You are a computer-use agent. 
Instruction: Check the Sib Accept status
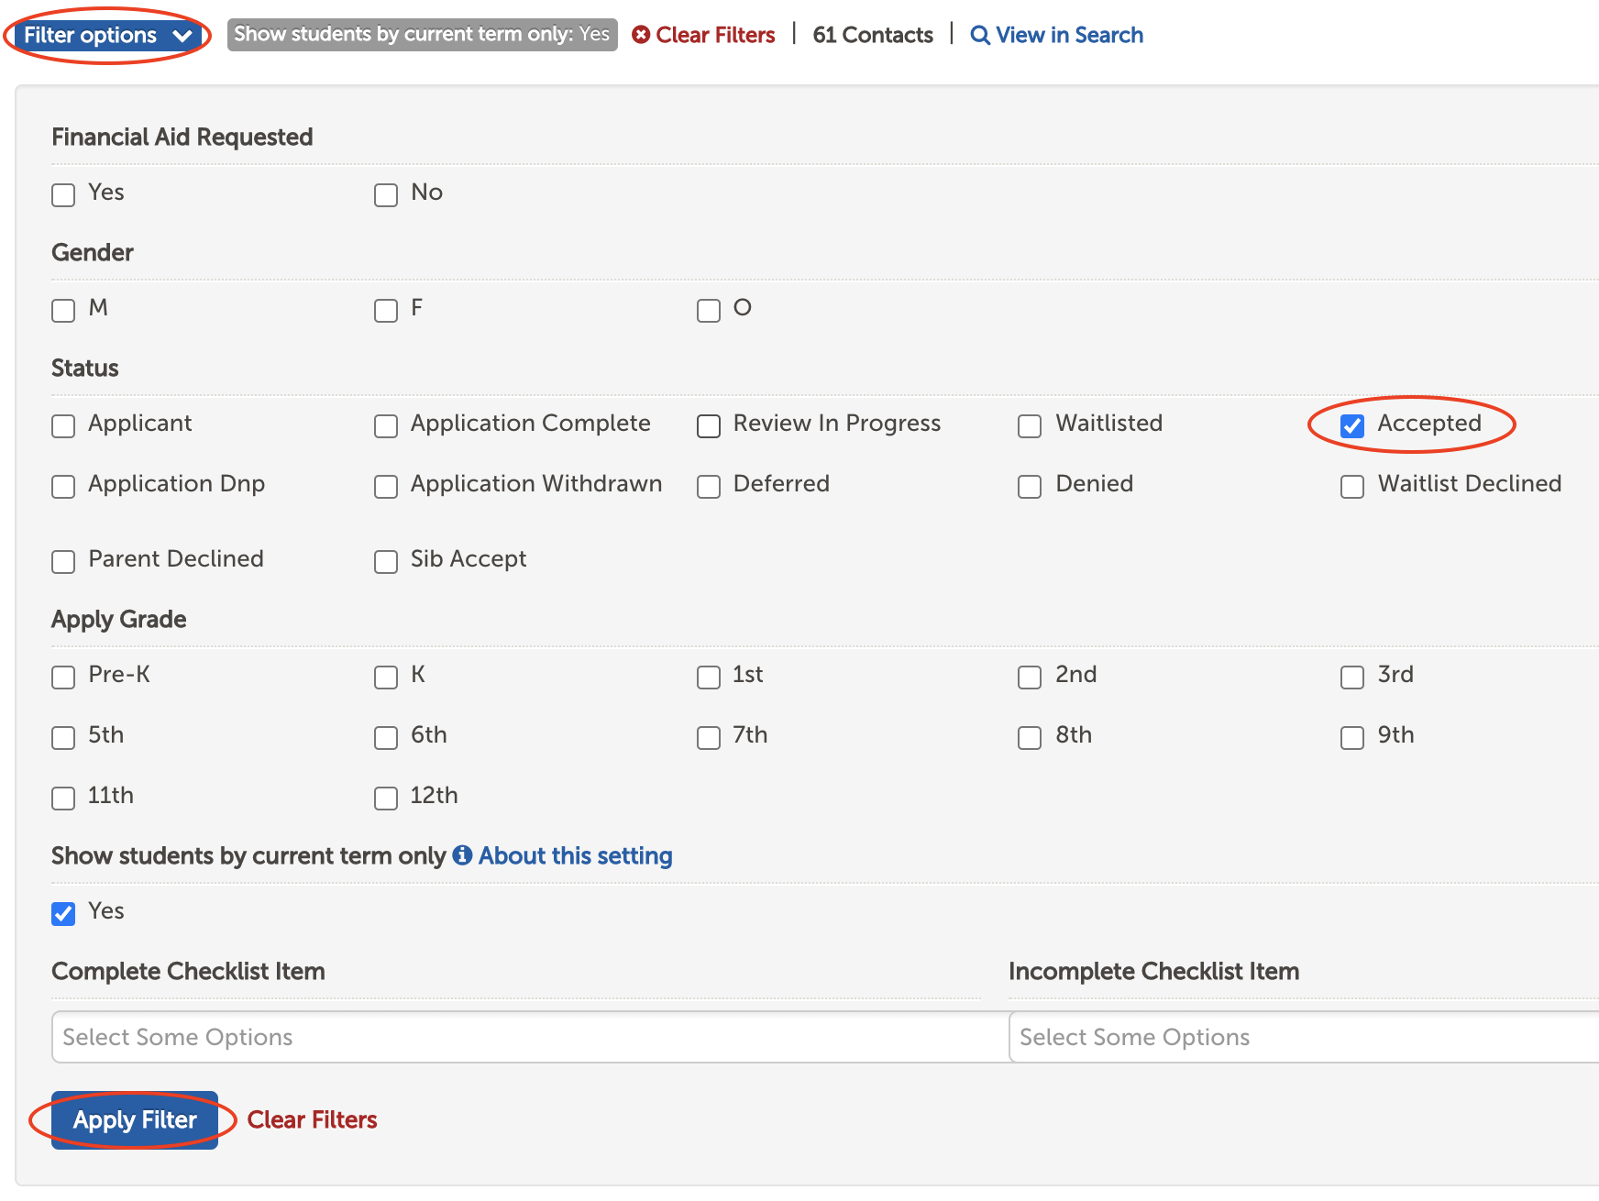click(x=386, y=561)
